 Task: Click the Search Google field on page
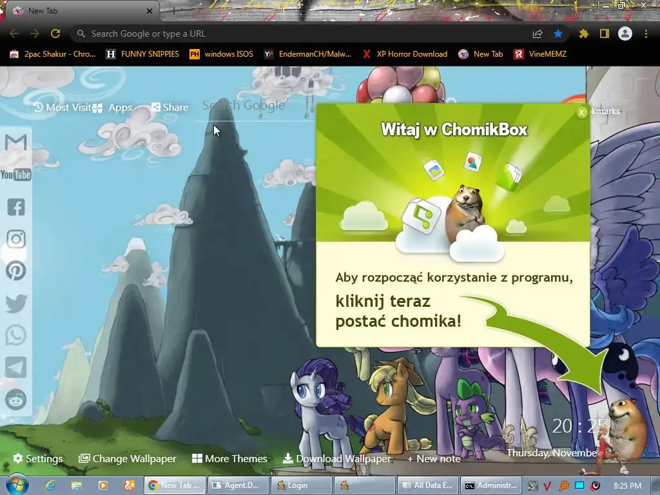pyautogui.click(x=255, y=106)
